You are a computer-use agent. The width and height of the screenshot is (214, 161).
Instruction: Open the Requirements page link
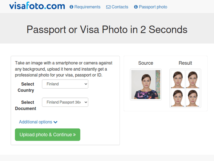pos(87,7)
